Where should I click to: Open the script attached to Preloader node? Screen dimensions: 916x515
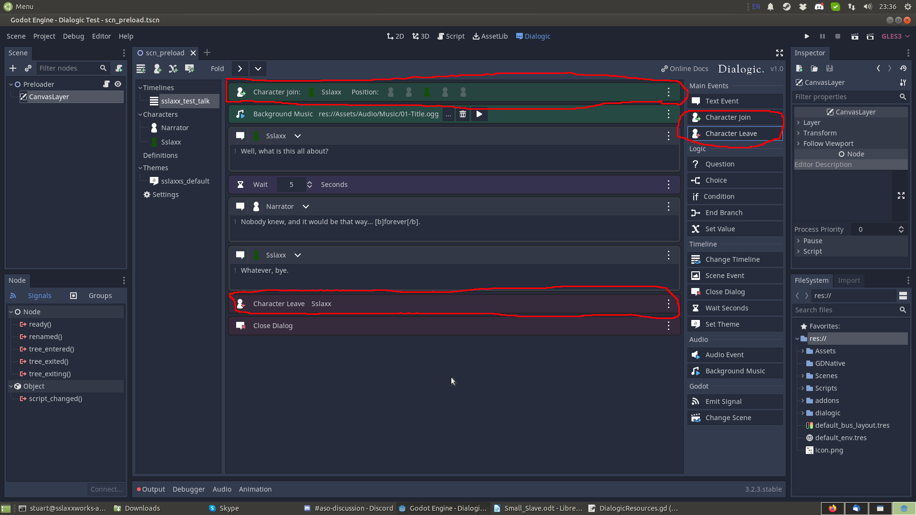coord(107,84)
